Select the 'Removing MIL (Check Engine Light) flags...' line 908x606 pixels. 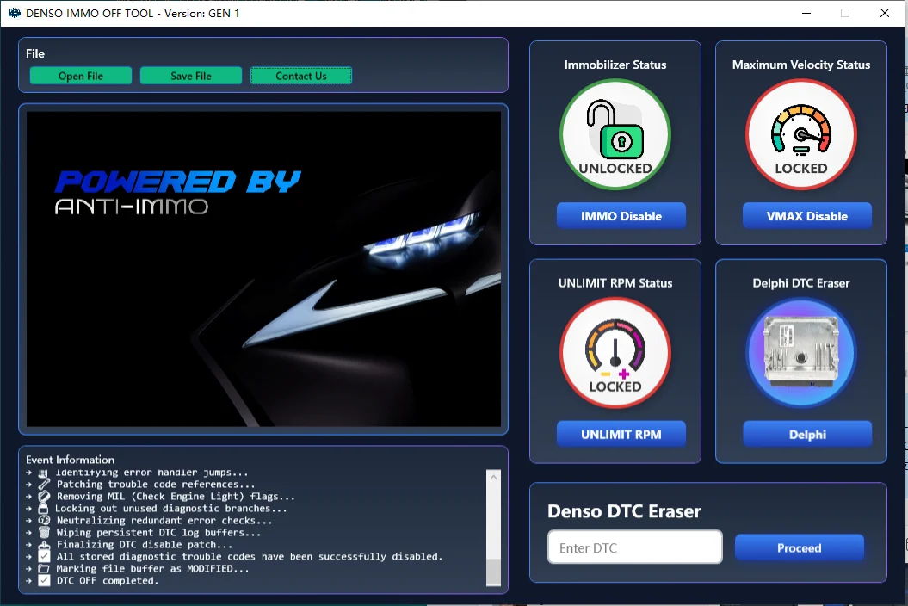176,497
